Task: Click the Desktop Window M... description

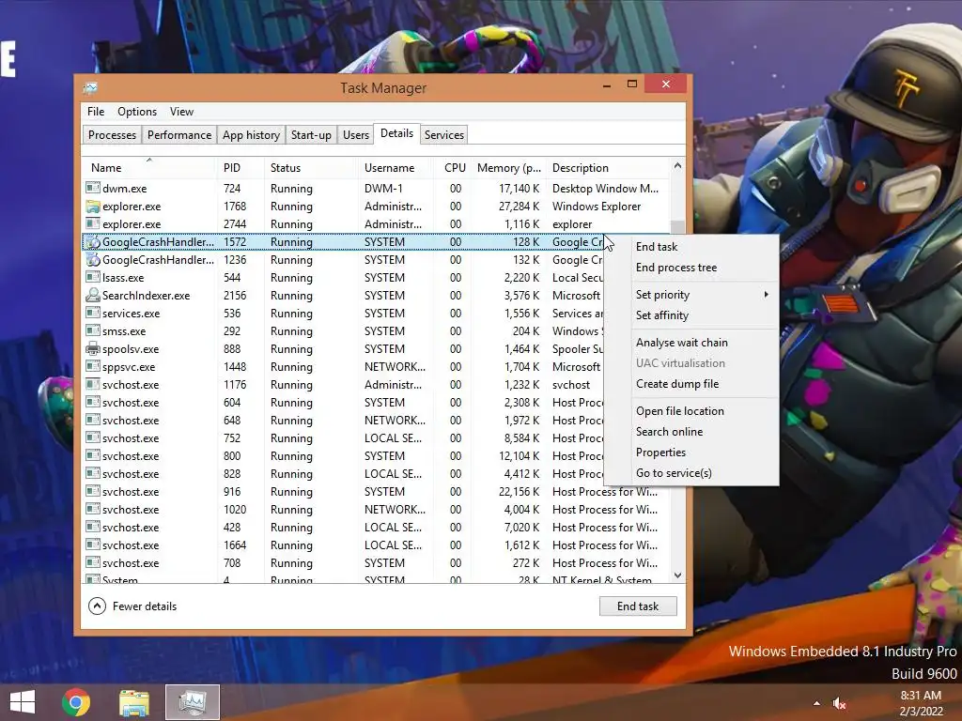Action: pyautogui.click(x=605, y=188)
